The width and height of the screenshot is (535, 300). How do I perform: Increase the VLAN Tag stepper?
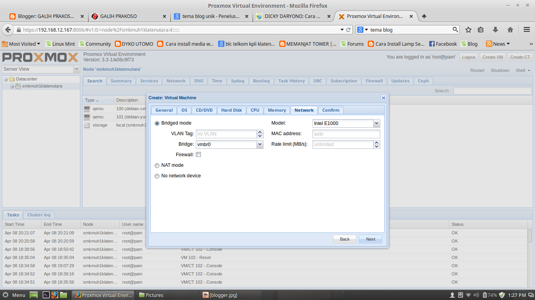pos(260,132)
